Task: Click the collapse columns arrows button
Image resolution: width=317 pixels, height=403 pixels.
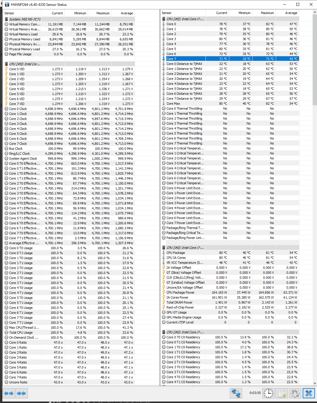Action: coord(21,393)
